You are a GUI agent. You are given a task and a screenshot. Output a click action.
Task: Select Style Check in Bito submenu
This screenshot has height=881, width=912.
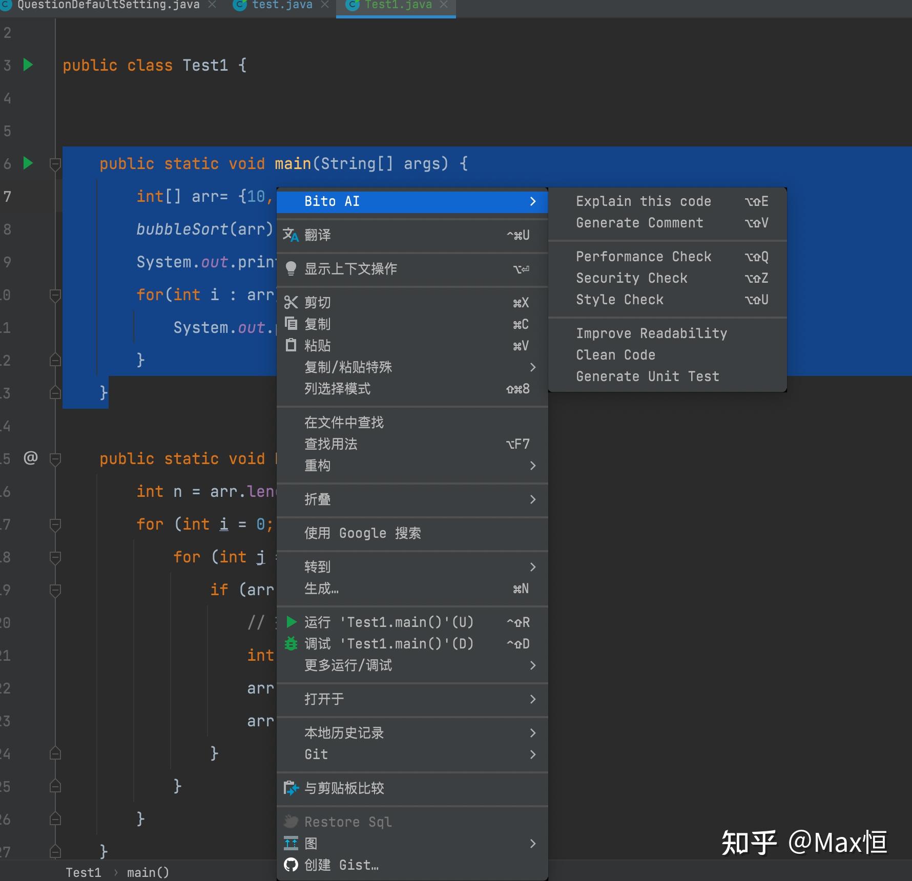[668, 299]
